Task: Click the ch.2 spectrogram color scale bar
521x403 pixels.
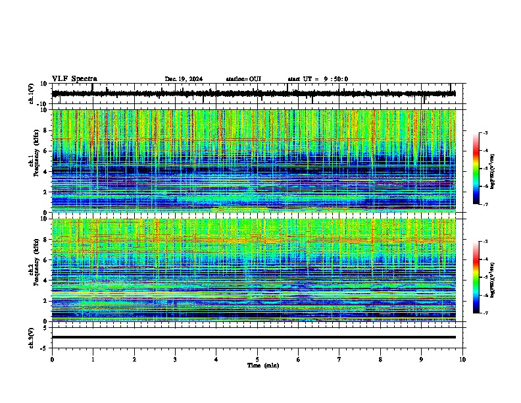Action: click(x=476, y=277)
